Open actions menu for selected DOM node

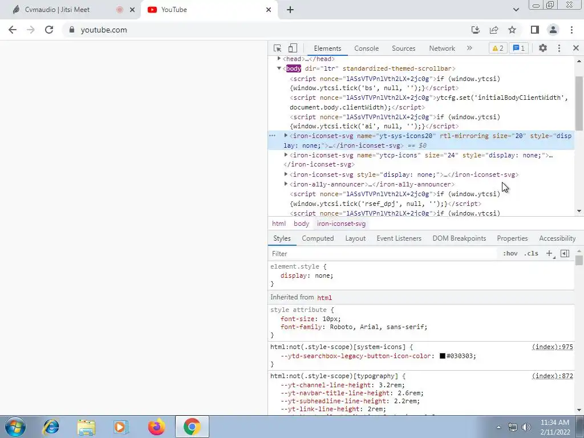point(272,136)
